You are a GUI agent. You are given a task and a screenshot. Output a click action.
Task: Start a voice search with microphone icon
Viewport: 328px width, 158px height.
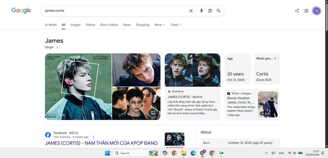tap(201, 11)
